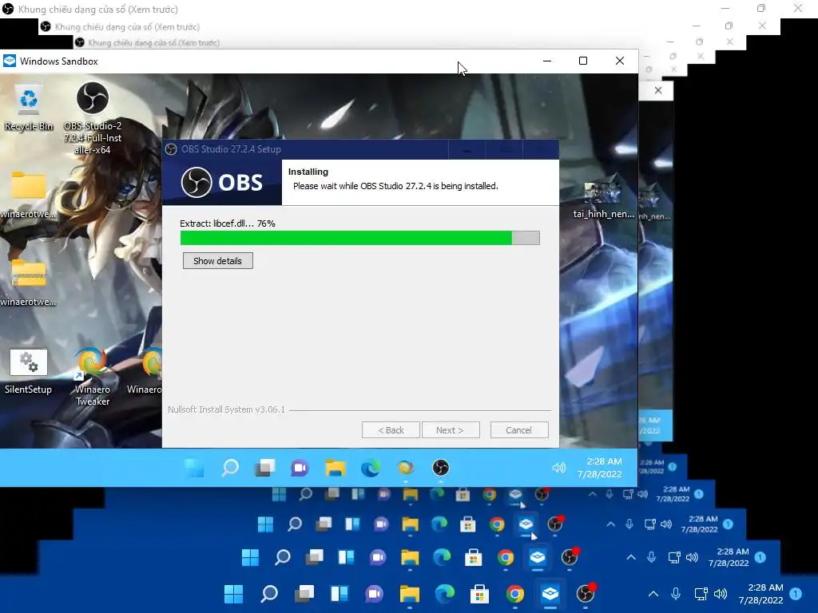Click the Cancel button in OBS setup

(x=519, y=430)
